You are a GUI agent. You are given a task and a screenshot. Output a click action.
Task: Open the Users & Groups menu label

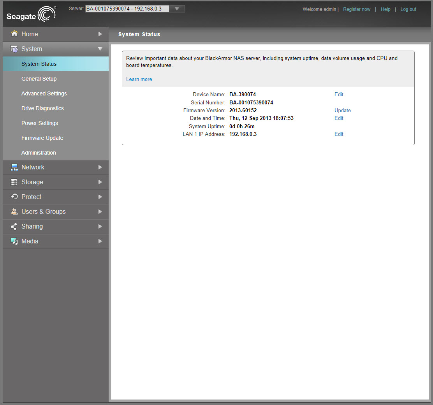coord(44,211)
